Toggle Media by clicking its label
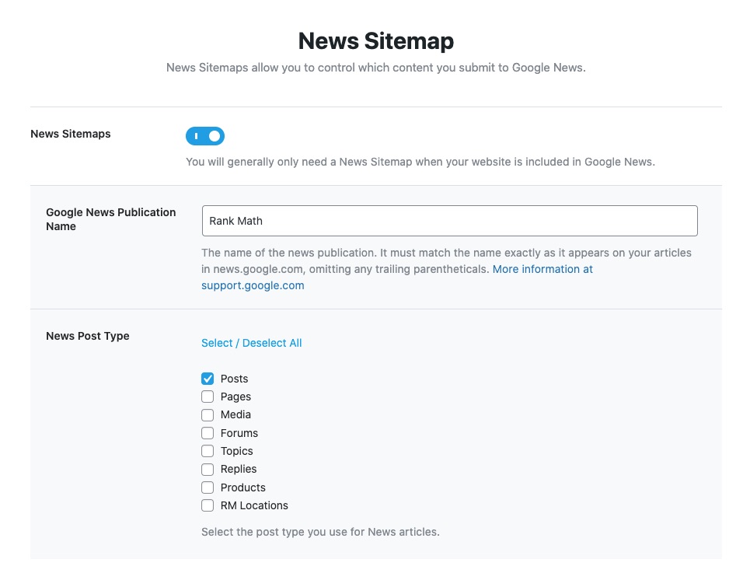 pos(235,414)
